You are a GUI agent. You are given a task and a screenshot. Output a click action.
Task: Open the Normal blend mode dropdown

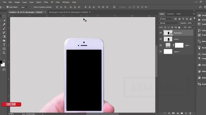[x=169, y=23]
